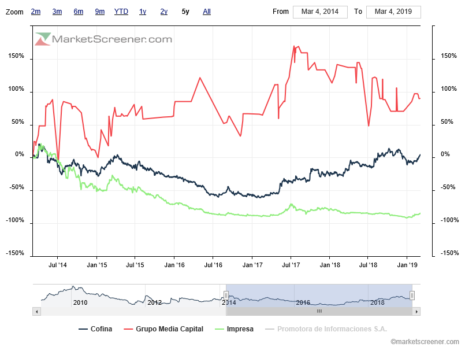Edit the To date field

point(393,12)
